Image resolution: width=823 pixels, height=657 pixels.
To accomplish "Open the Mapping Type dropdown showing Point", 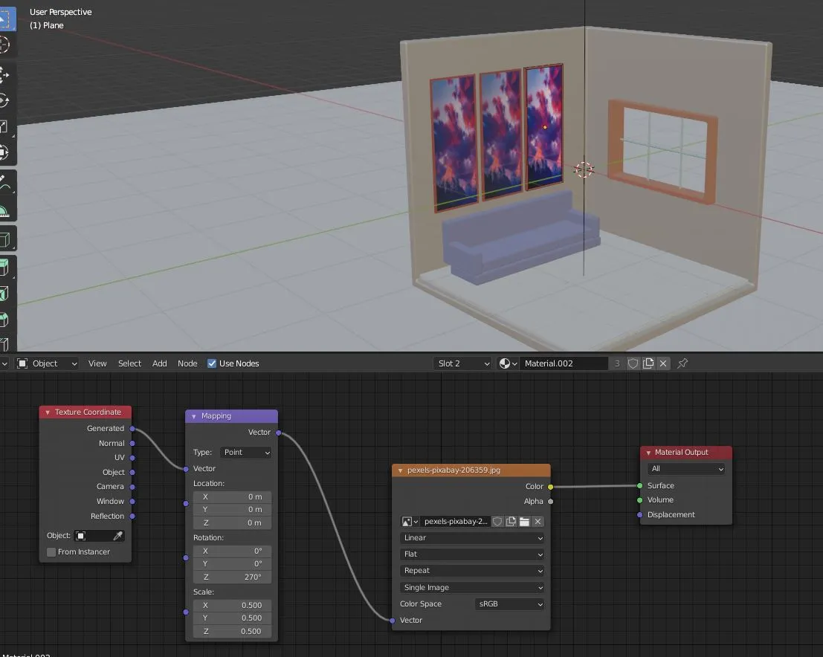I will click(246, 453).
